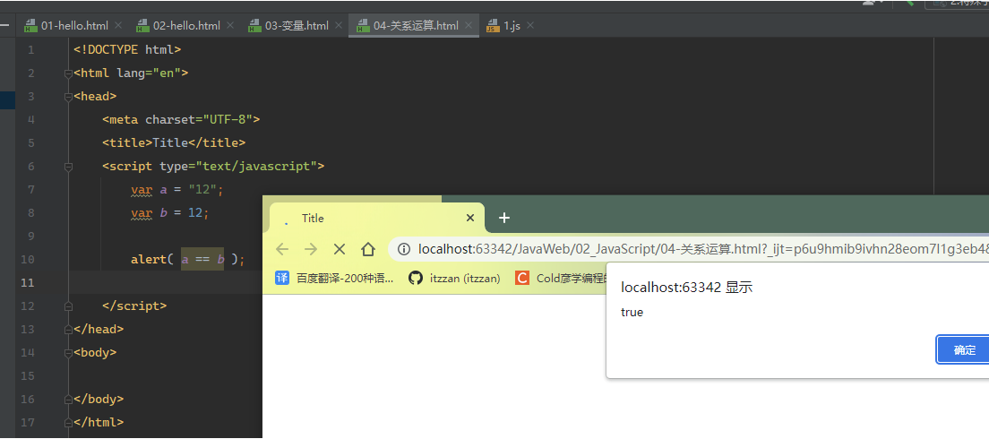Click the var a = "12" code line
This screenshot has width=989, height=439.
(x=177, y=189)
